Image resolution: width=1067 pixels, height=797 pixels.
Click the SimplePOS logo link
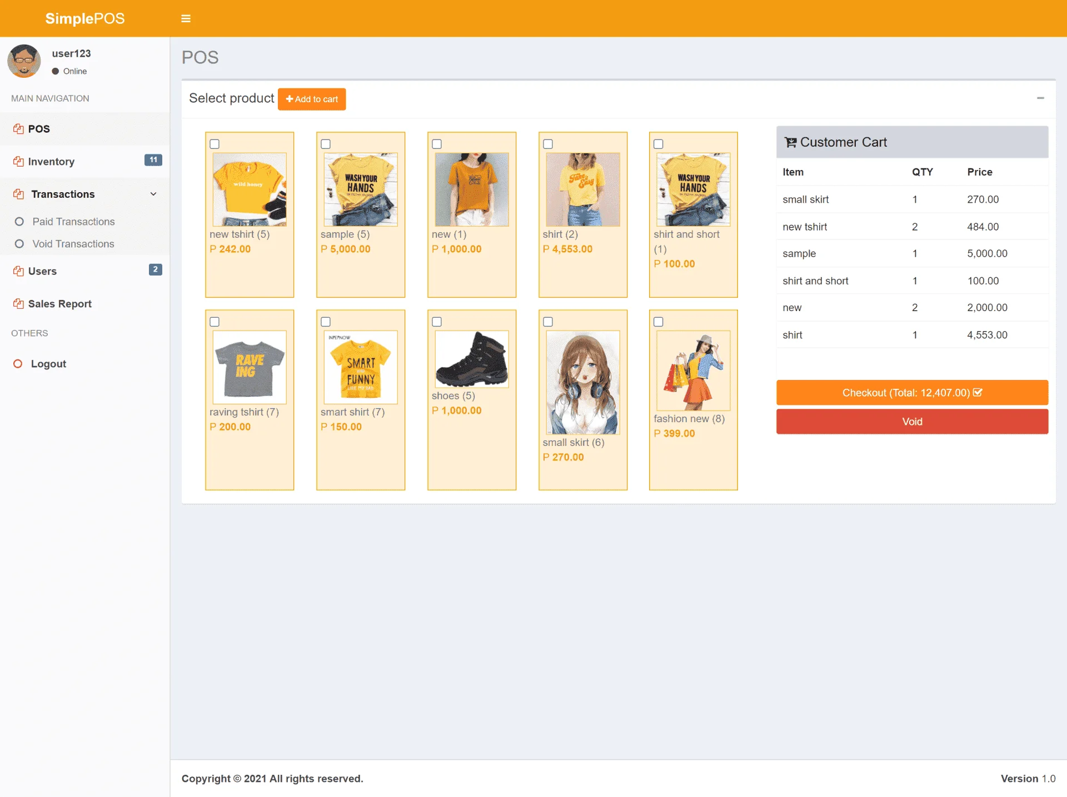point(84,18)
